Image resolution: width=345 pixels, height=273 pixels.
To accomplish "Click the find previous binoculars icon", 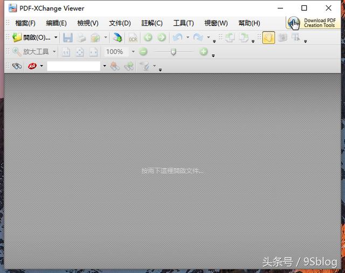I will (x=115, y=66).
